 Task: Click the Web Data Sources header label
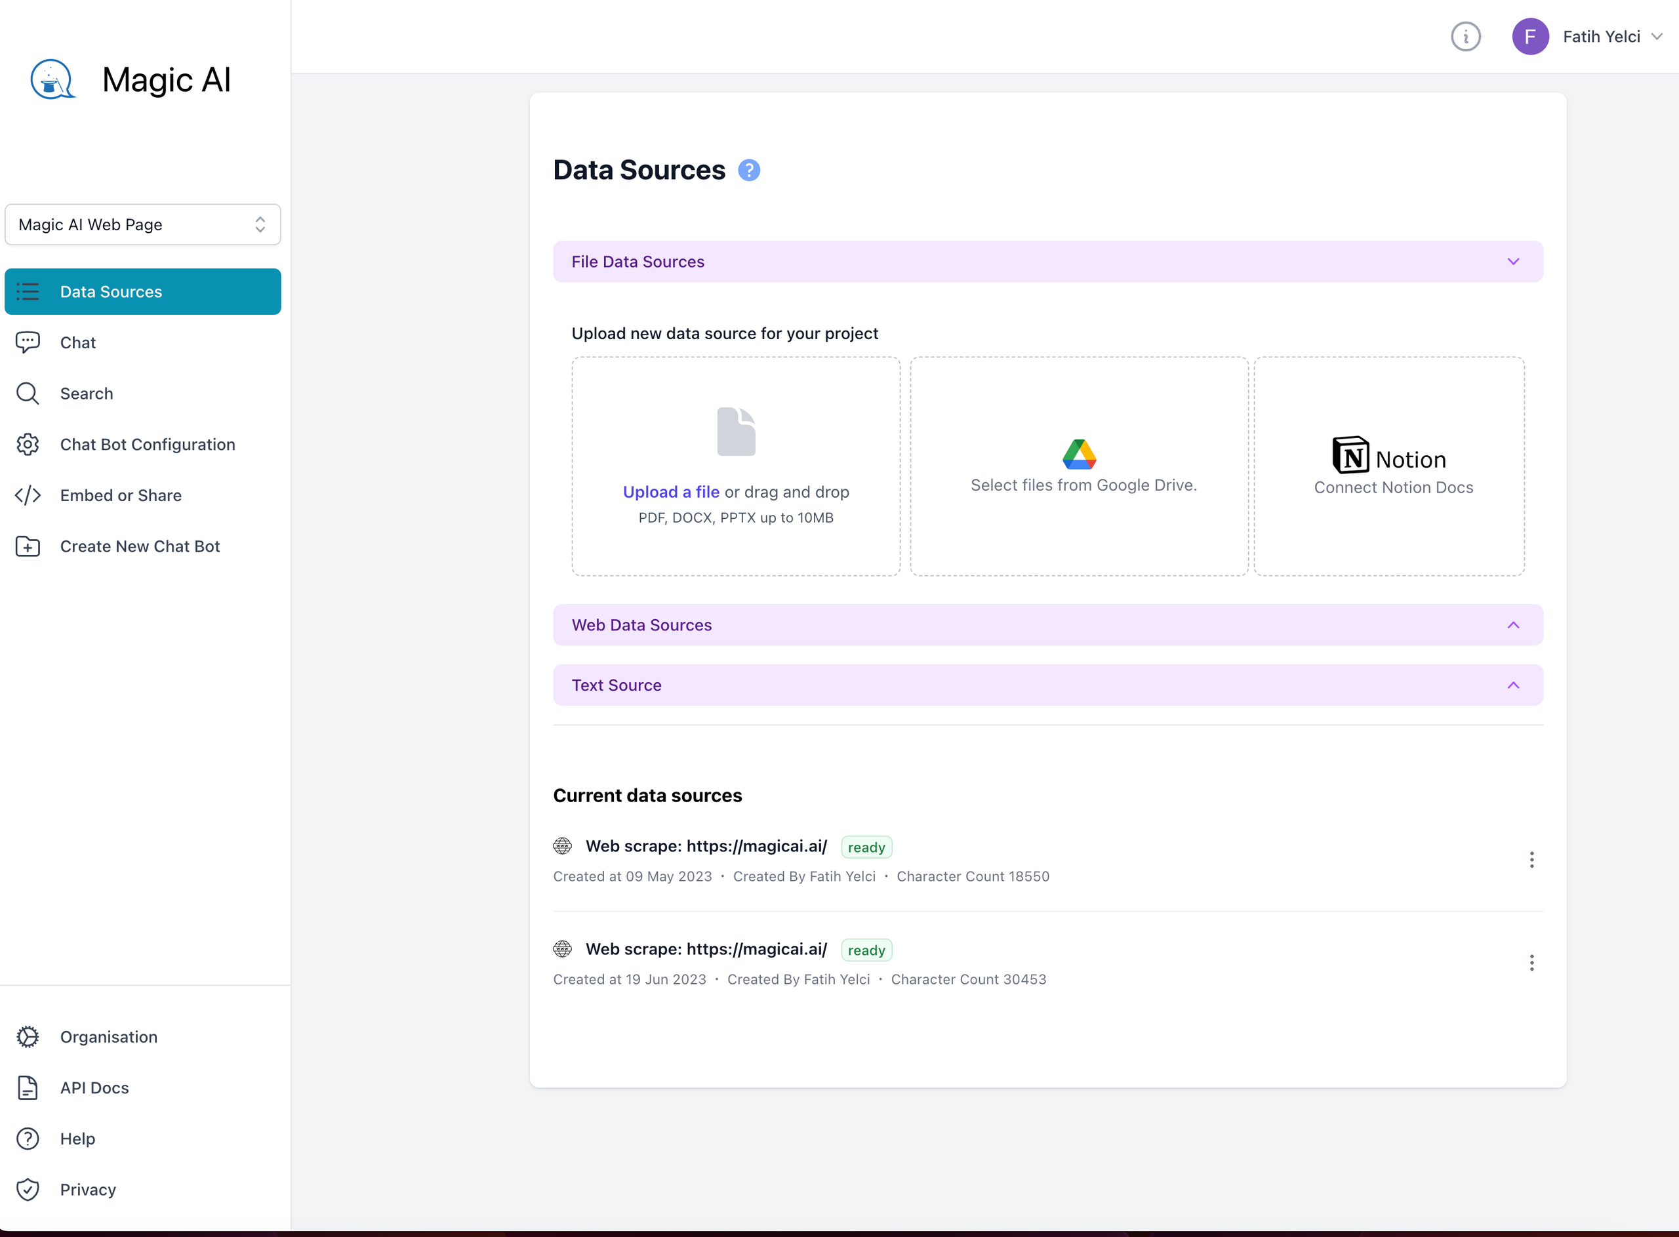tap(641, 624)
